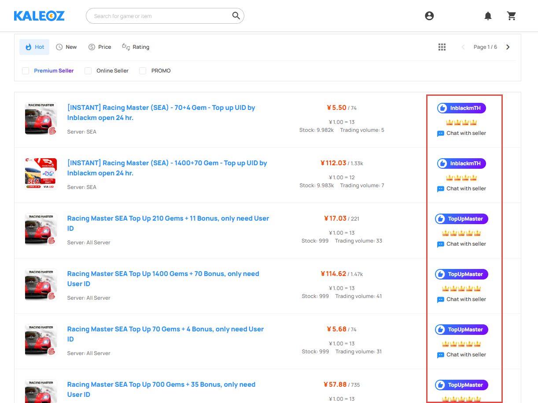Open thumbnail of 210 Gems listing
The height and width of the screenshot is (403, 538).
[41, 229]
